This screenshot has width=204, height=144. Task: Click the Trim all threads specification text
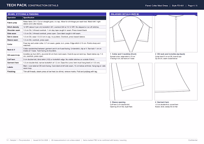click(x=60, y=72)
